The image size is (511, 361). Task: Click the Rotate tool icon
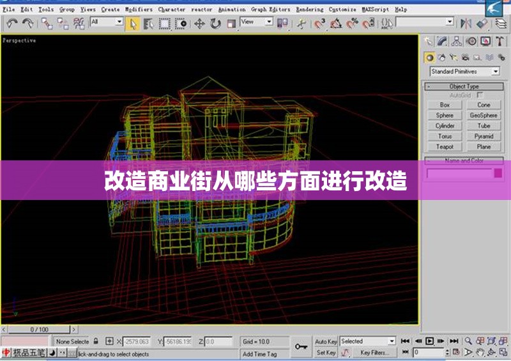(215, 23)
